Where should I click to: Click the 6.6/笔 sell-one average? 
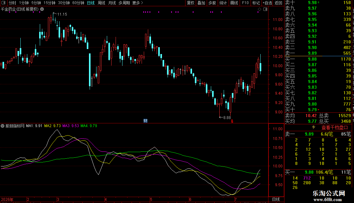[327, 134]
